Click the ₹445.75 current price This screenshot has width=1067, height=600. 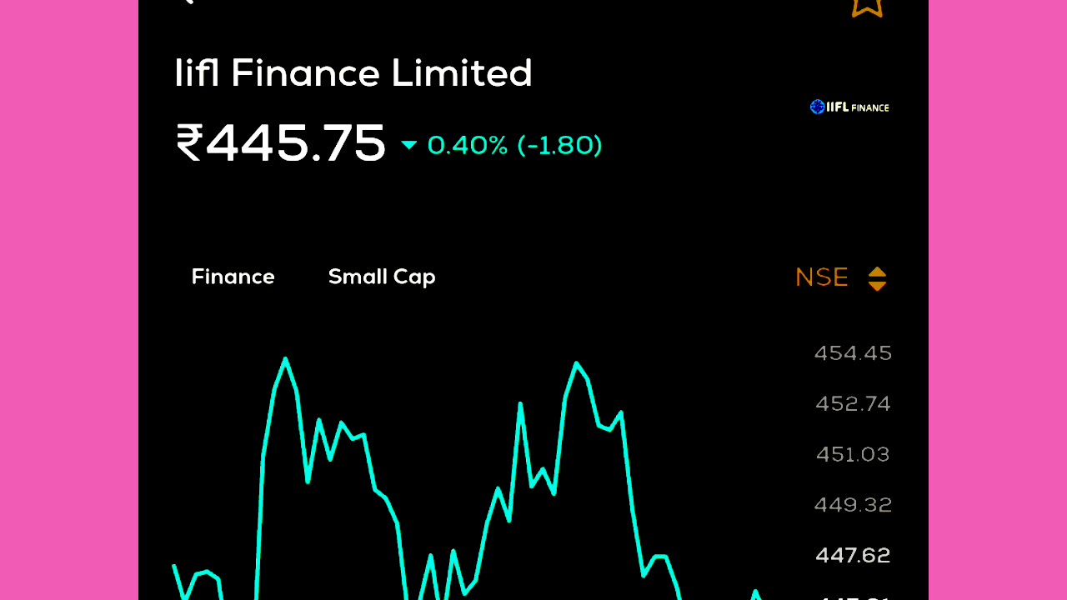pyautogui.click(x=281, y=143)
